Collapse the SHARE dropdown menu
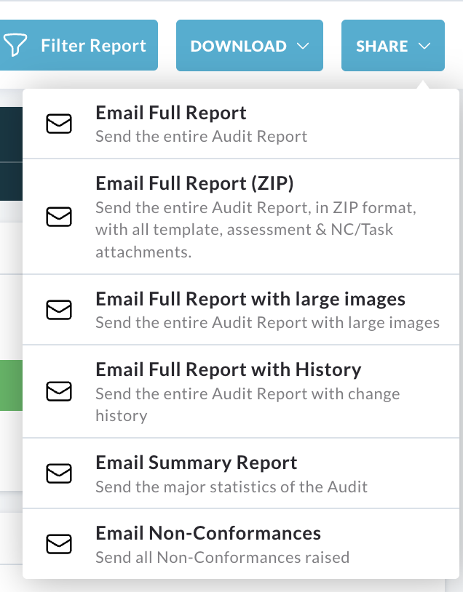Screen dimensions: 463x592 392,45
